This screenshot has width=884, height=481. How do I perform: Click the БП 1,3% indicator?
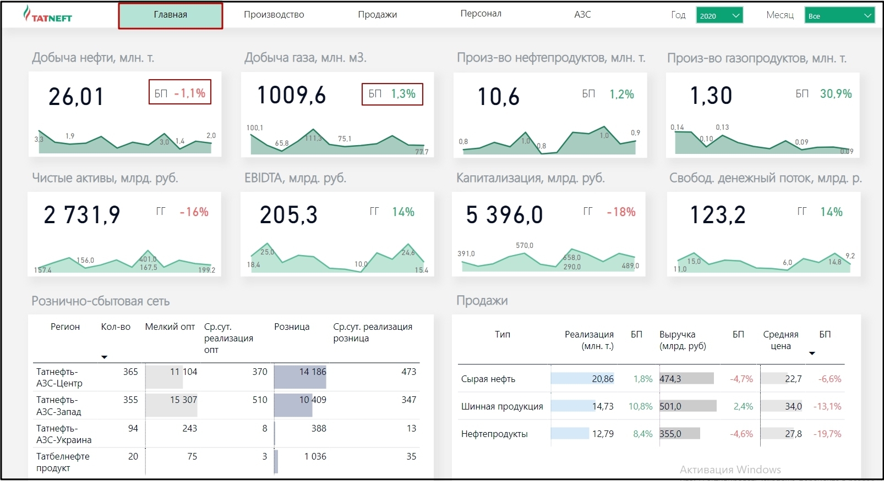tap(392, 94)
